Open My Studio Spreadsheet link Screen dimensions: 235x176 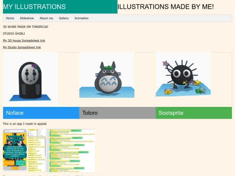pos(22,47)
